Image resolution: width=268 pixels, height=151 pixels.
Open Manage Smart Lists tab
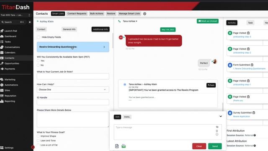click(x=129, y=13)
